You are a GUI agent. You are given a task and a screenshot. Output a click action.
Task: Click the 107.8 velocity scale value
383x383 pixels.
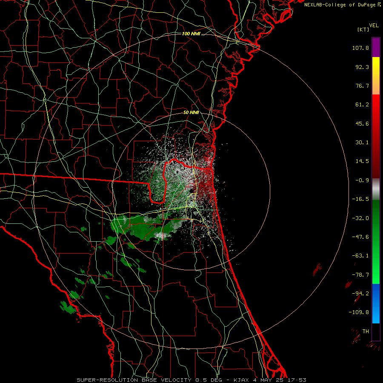click(x=360, y=48)
